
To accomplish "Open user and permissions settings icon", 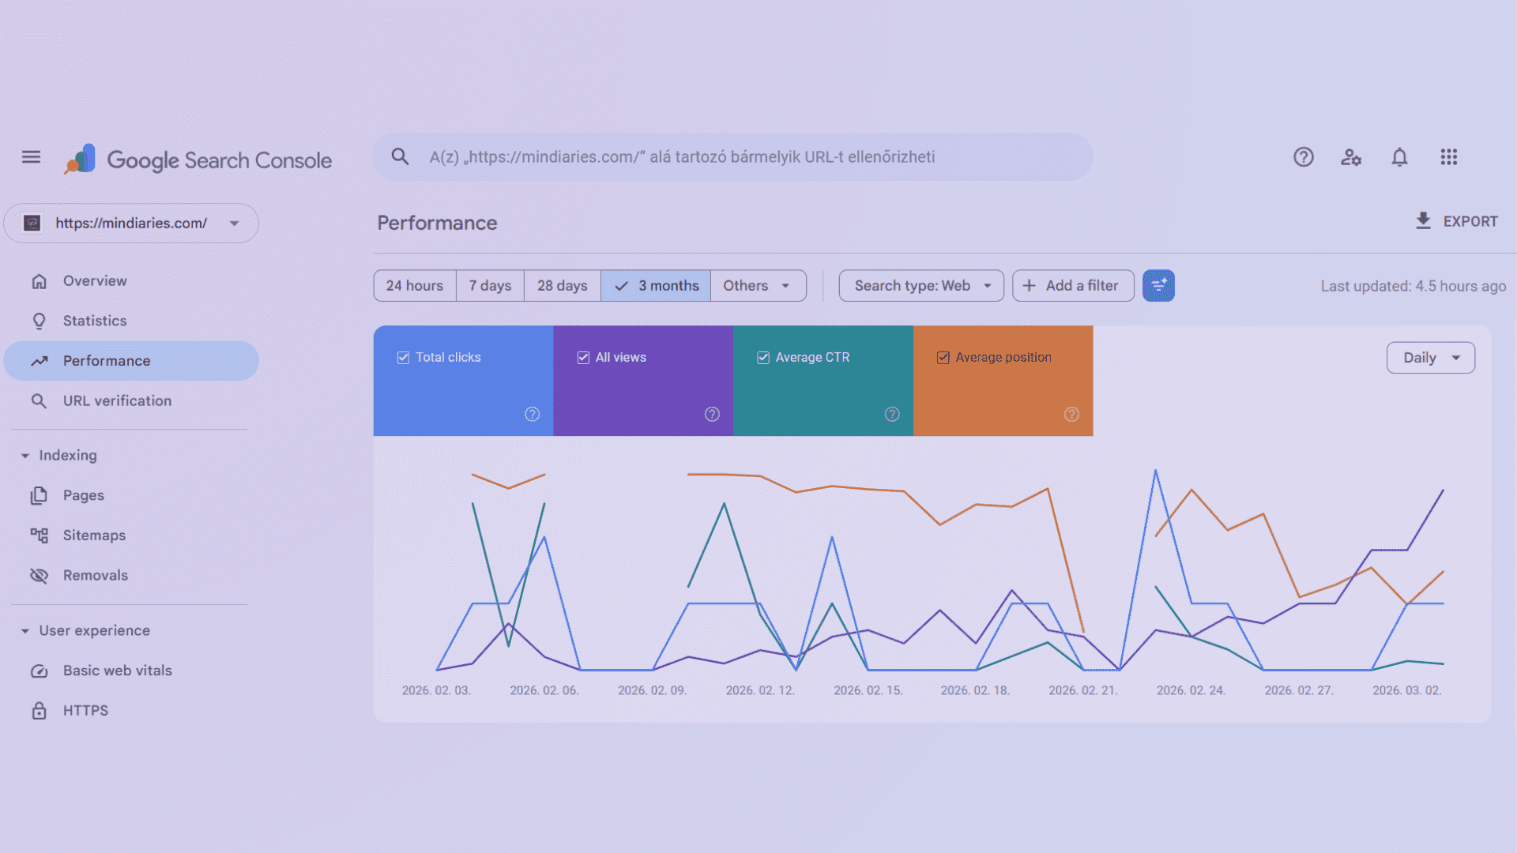I will click(1351, 157).
